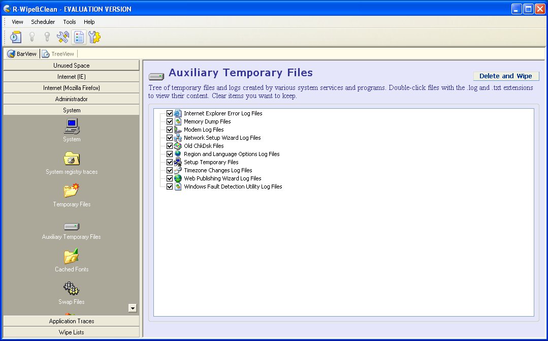Image resolution: width=548 pixels, height=341 pixels.
Task: Expand the Unused Space bar section
Action: point(71,66)
